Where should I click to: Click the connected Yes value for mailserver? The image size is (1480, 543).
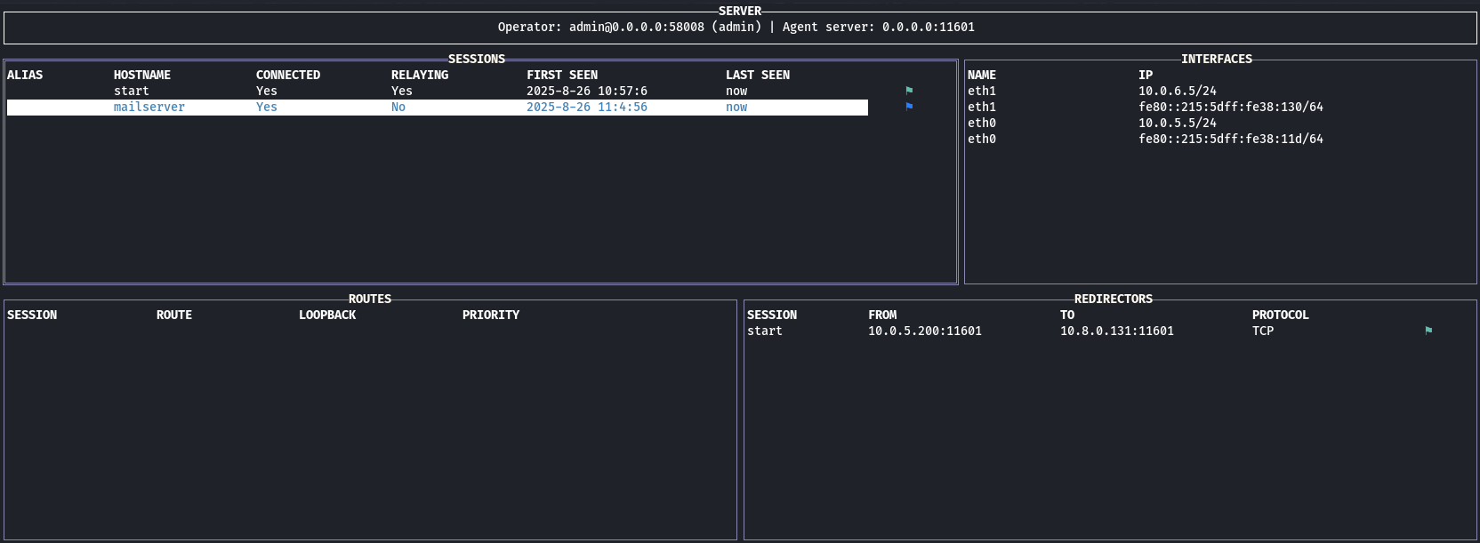tap(267, 108)
